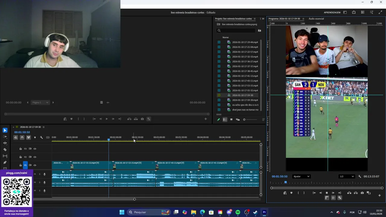Open Página 1 dropdown in Source monitor

40,102
